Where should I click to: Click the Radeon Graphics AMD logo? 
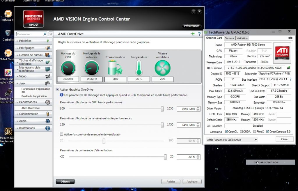(x=33, y=19)
